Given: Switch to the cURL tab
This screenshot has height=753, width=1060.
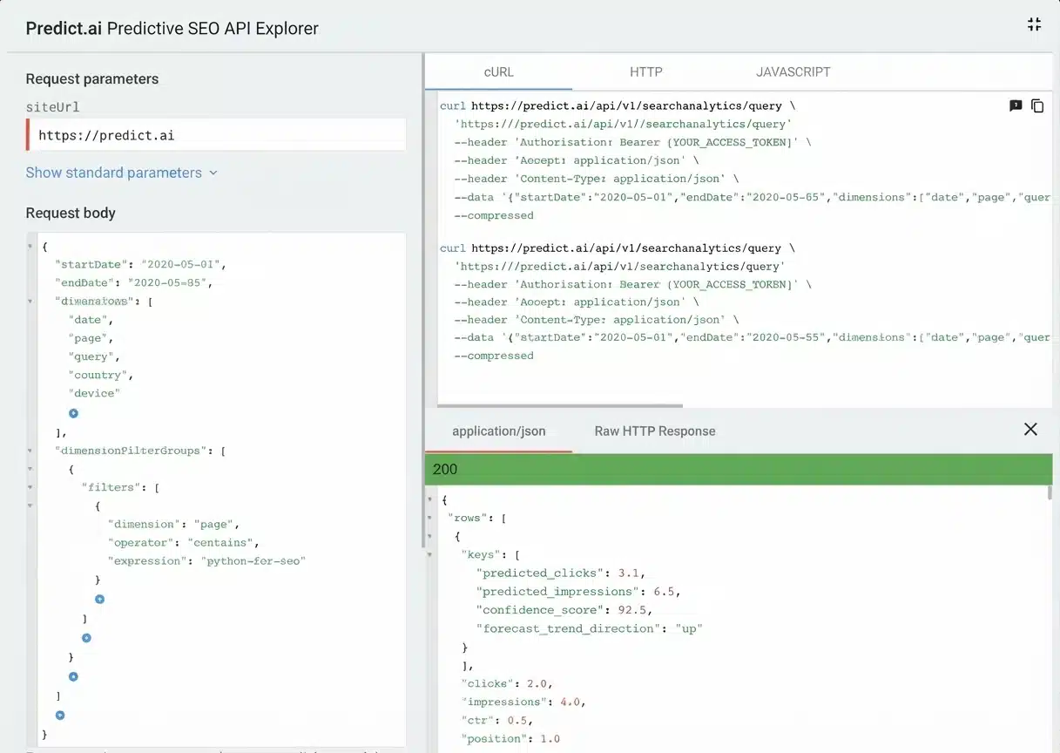Looking at the screenshot, I should click(x=498, y=72).
